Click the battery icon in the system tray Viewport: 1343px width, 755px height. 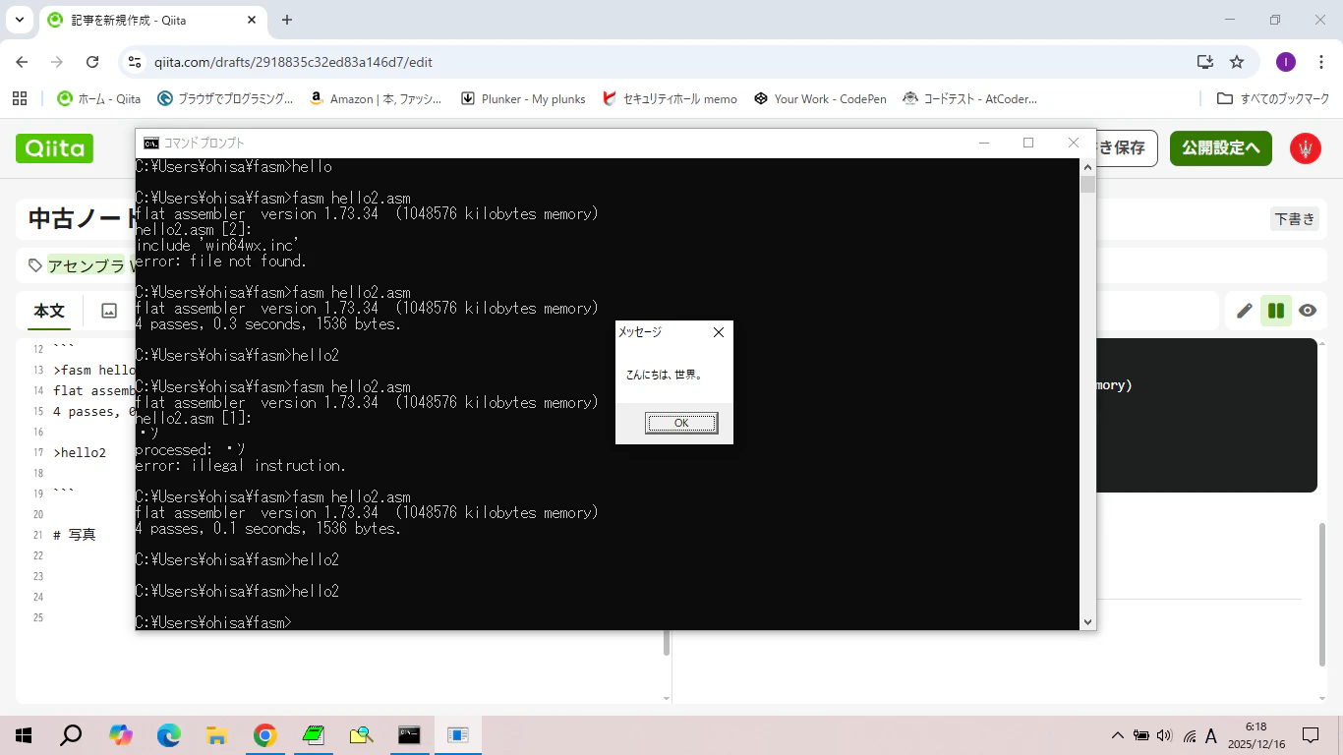pyautogui.click(x=1141, y=735)
